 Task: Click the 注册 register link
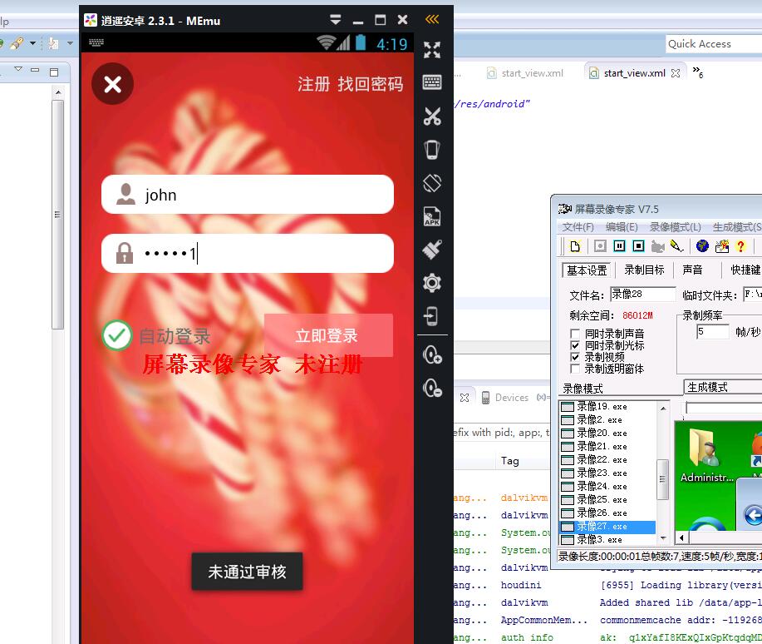click(314, 84)
